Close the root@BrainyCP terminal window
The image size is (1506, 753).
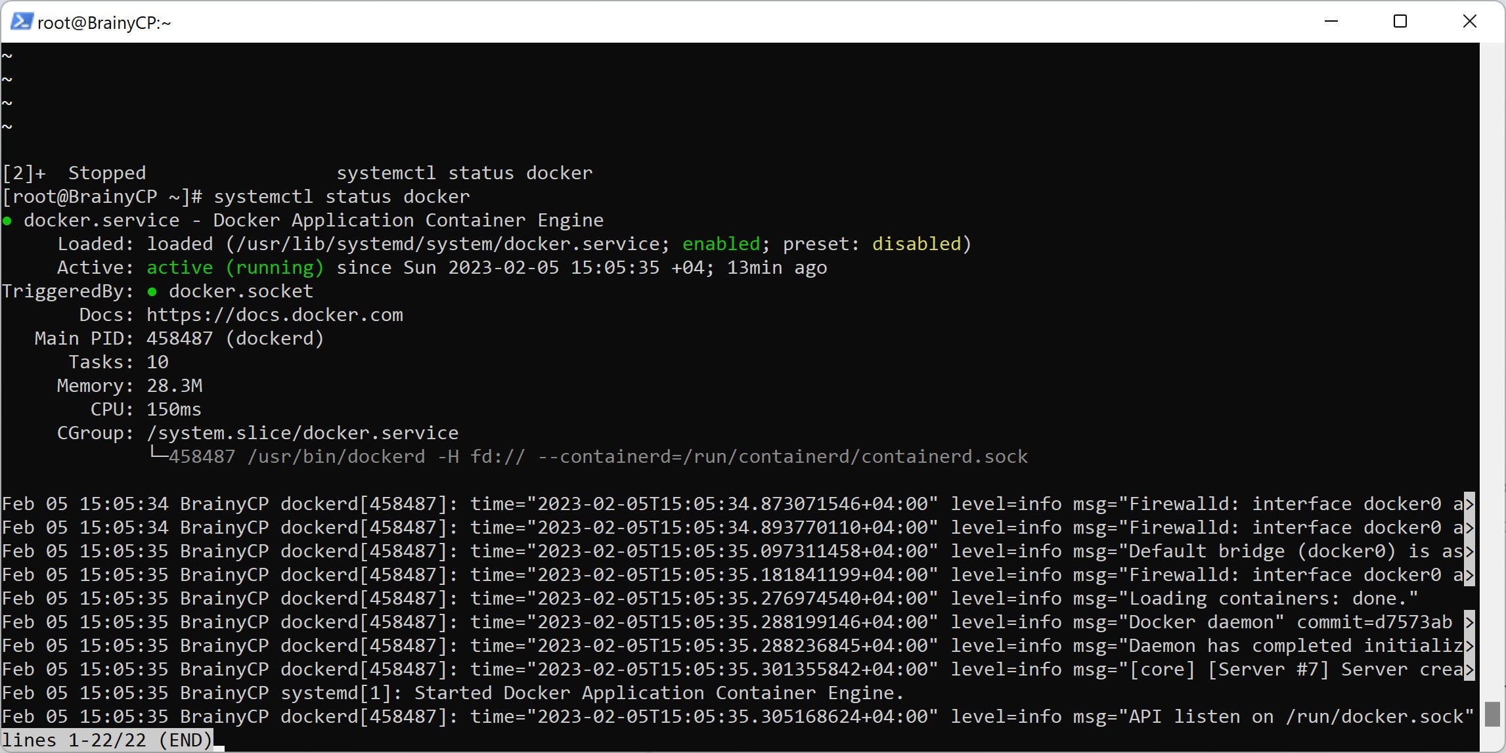pyautogui.click(x=1470, y=22)
